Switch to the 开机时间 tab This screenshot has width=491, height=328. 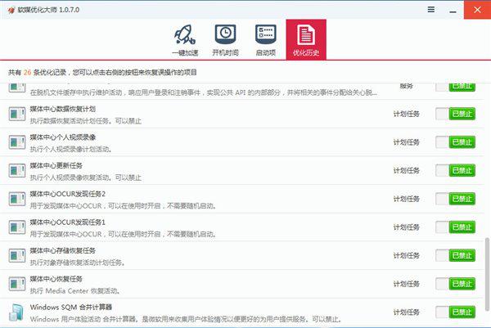(225, 40)
